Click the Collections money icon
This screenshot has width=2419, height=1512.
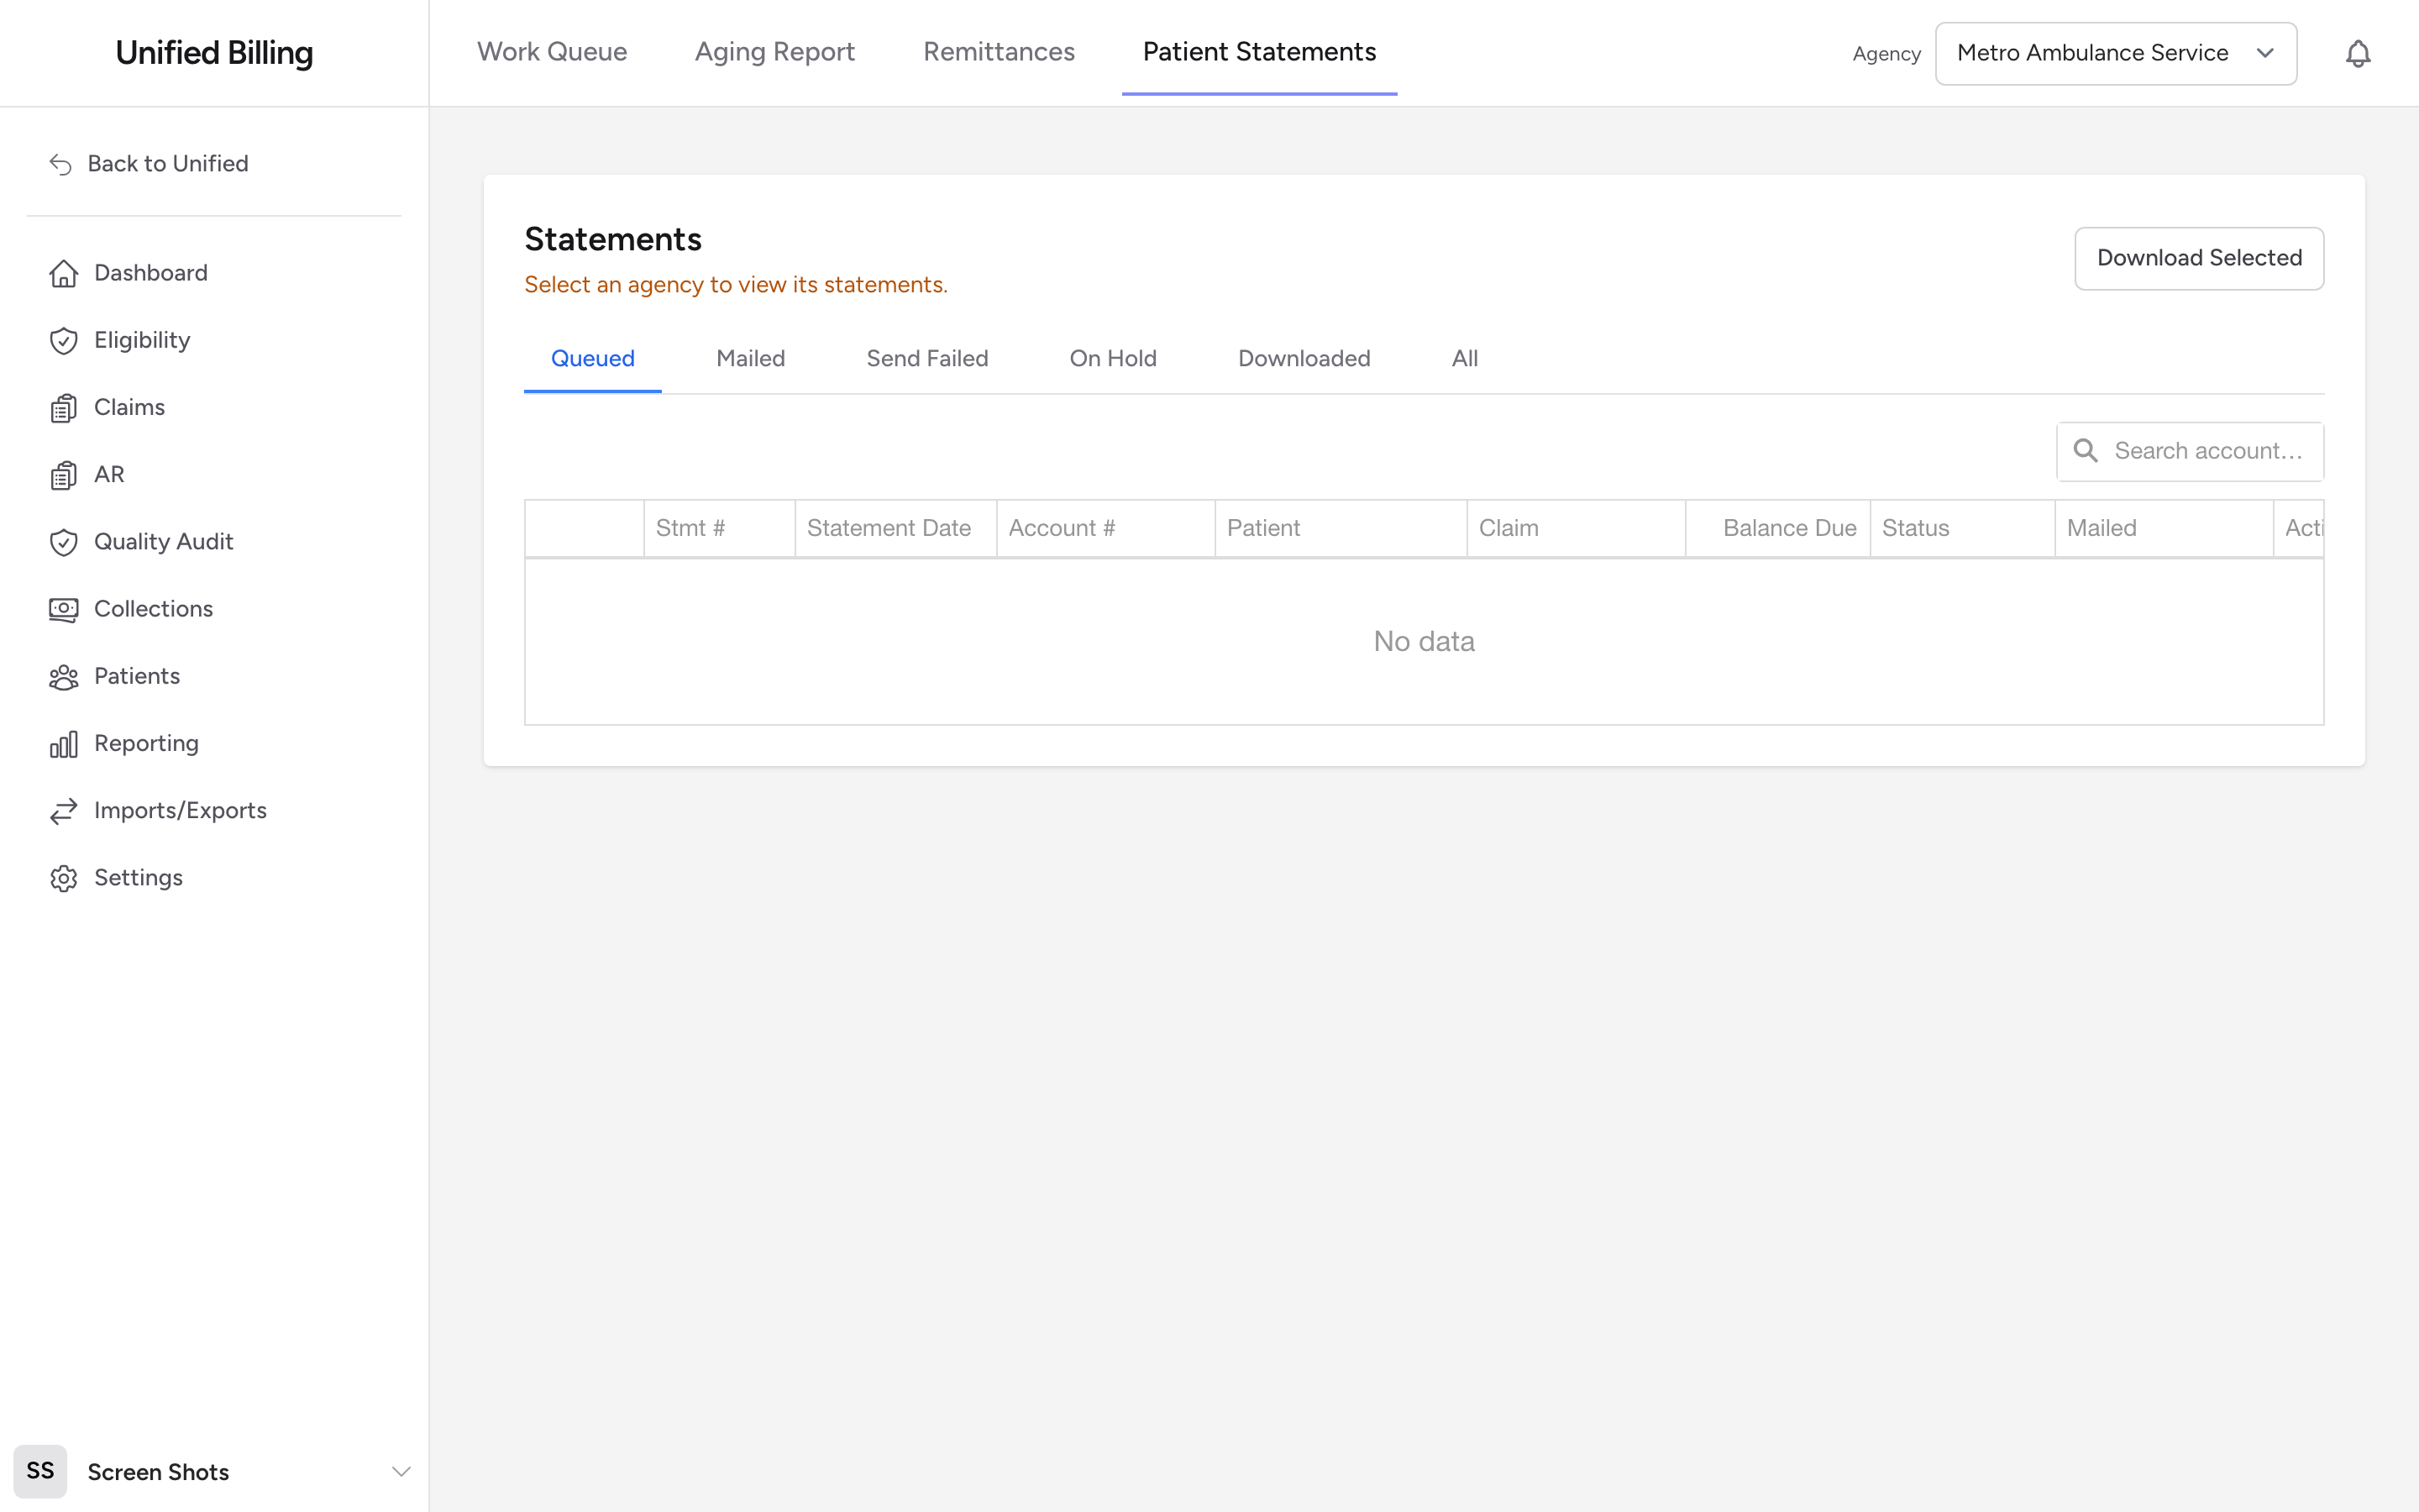pyautogui.click(x=63, y=609)
